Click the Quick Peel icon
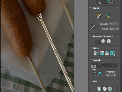The height and width of the screenshot is (92, 122). 99,89
